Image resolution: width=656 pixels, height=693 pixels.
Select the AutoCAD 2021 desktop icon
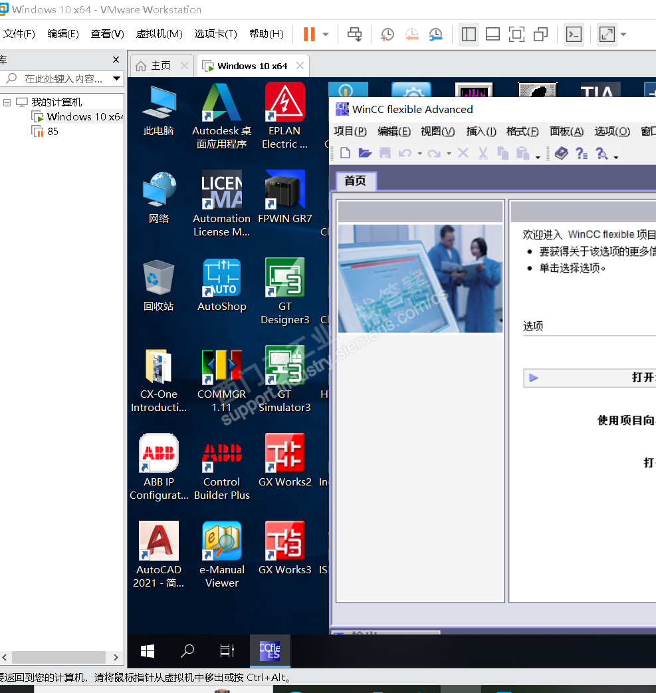pyautogui.click(x=159, y=555)
